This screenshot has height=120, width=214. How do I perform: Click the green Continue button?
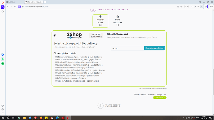(x=160, y=97)
